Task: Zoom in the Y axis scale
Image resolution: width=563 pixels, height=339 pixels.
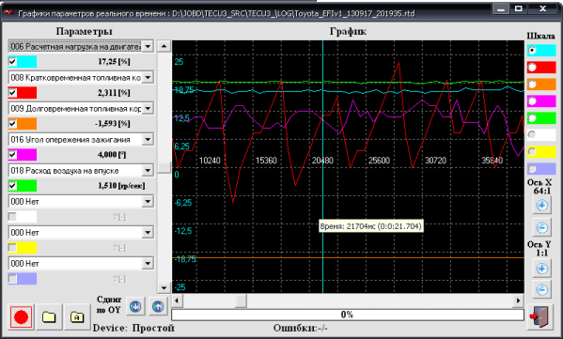Action: click(x=541, y=269)
